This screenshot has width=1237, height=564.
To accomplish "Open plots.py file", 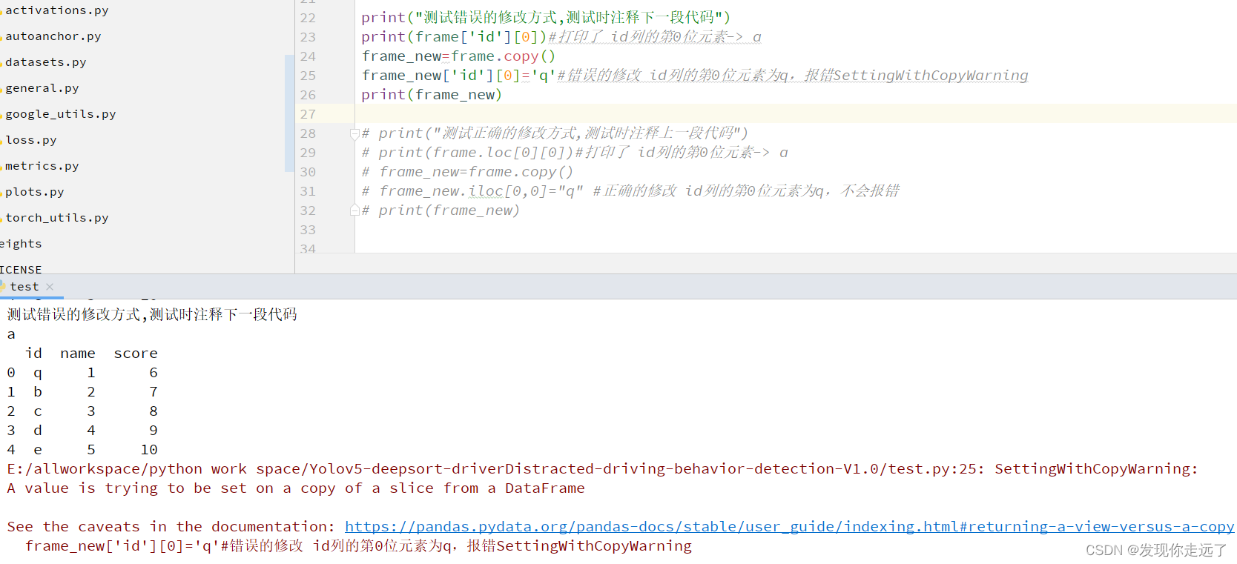I will click(x=34, y=192).
